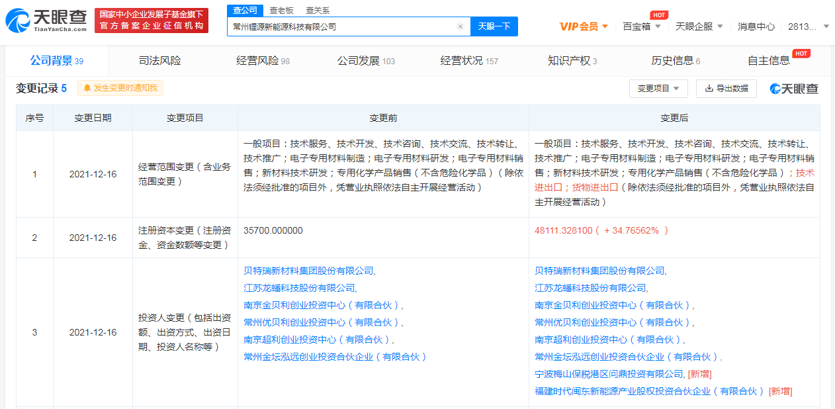Open 消息中心 message center
835x409 pixels.
756,26
